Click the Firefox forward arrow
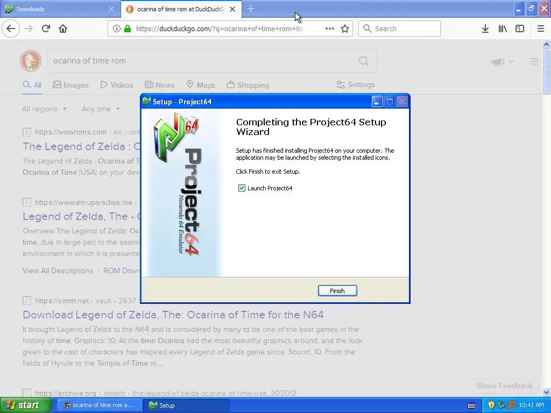 pyautogui.click(x=29, y=29)
